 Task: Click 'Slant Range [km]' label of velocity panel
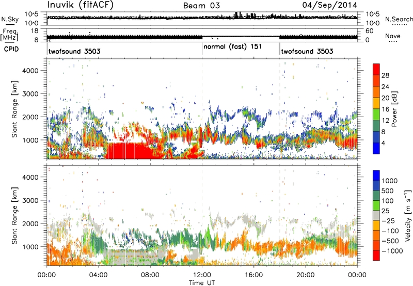(15, 216)
